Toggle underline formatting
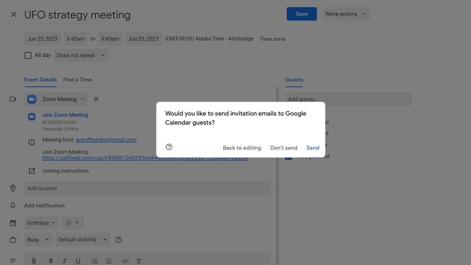Viewport: 471px width, 265px height. pyautogui.click(x=78, y=261)
